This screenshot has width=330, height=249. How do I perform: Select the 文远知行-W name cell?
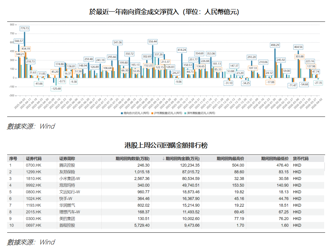click(69, 192)
